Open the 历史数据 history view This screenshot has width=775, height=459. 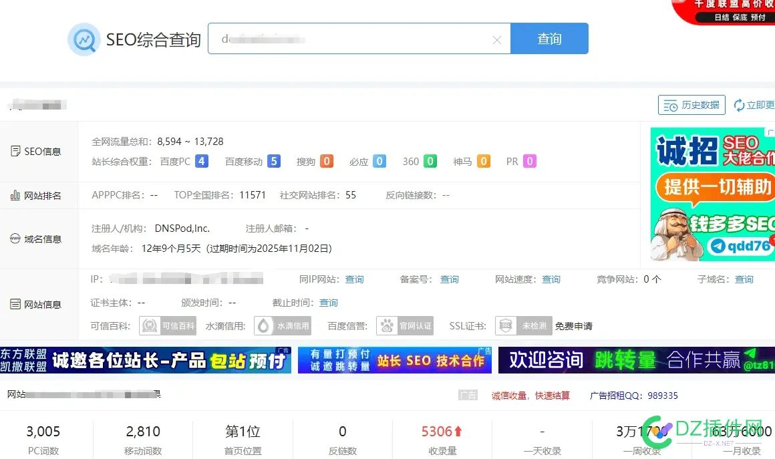(691, 104)
